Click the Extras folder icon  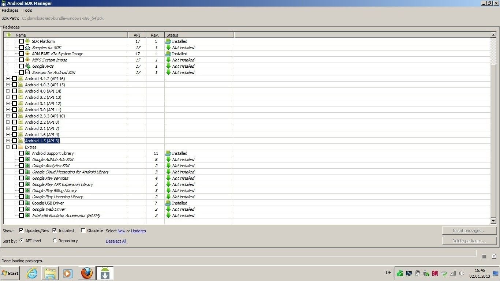point(20,147)
